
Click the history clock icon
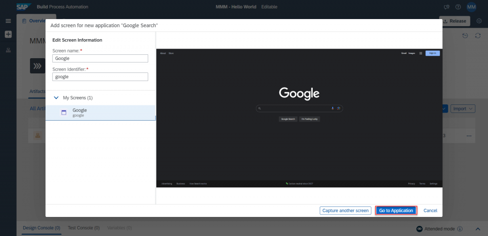coord(465,35)
